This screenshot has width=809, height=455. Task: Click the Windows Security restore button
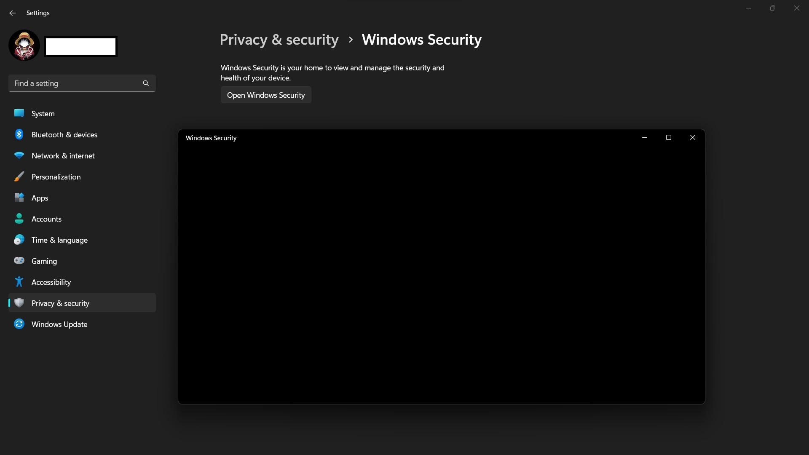point(668,138)
